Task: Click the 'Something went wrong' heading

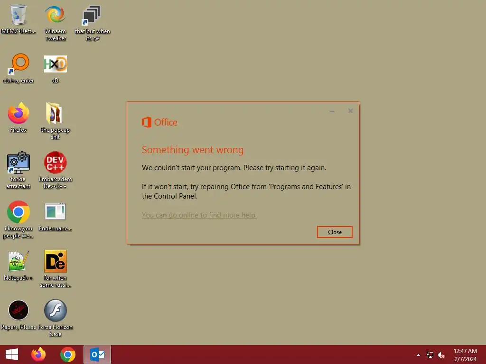Action: pos(193,150)
